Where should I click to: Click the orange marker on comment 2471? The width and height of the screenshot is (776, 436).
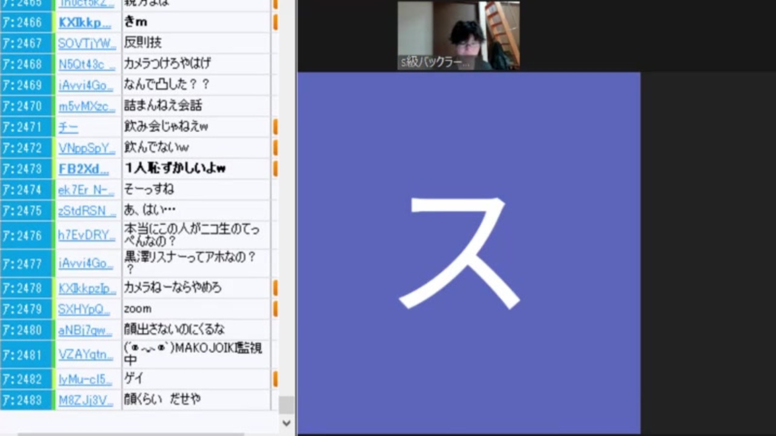point(276,127)
